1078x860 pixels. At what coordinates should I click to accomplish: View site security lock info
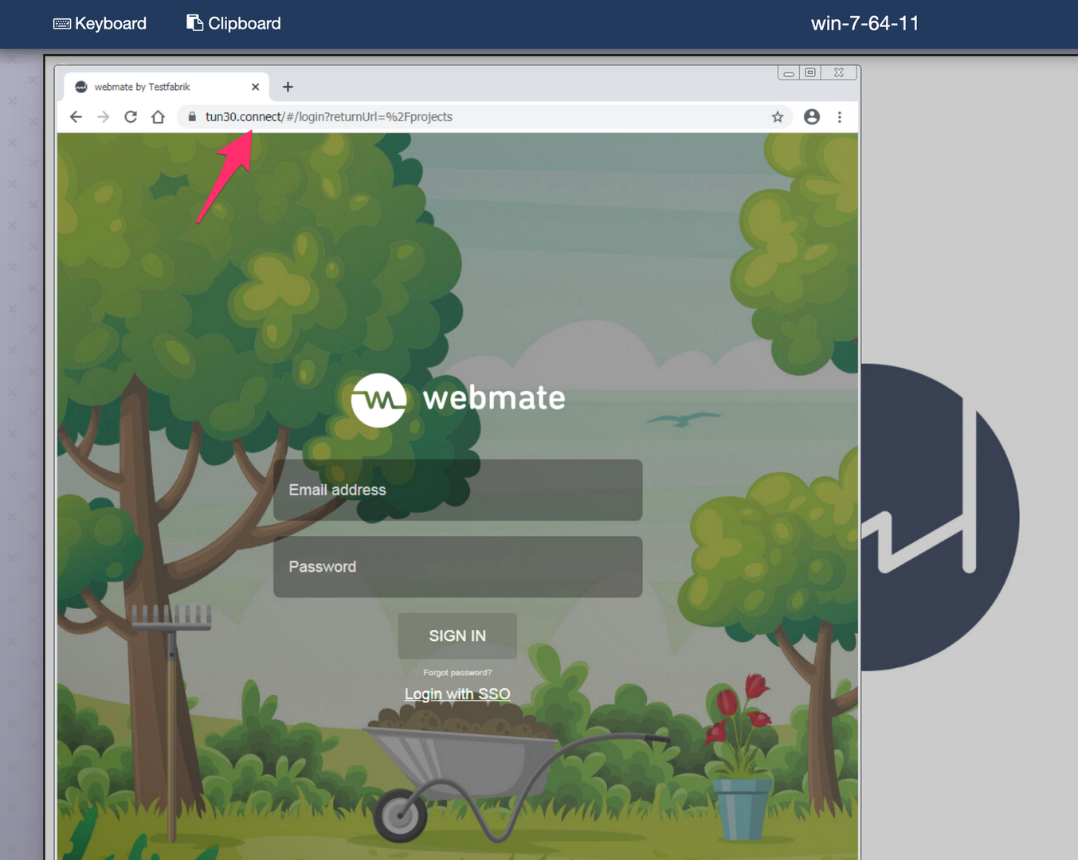(x=192, y=117)
